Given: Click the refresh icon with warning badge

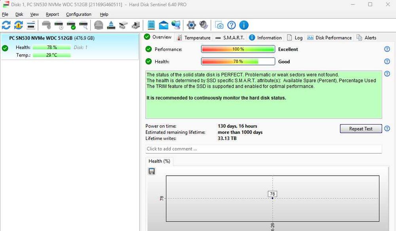Looking at the screenshot, I should tap(19, 25).
